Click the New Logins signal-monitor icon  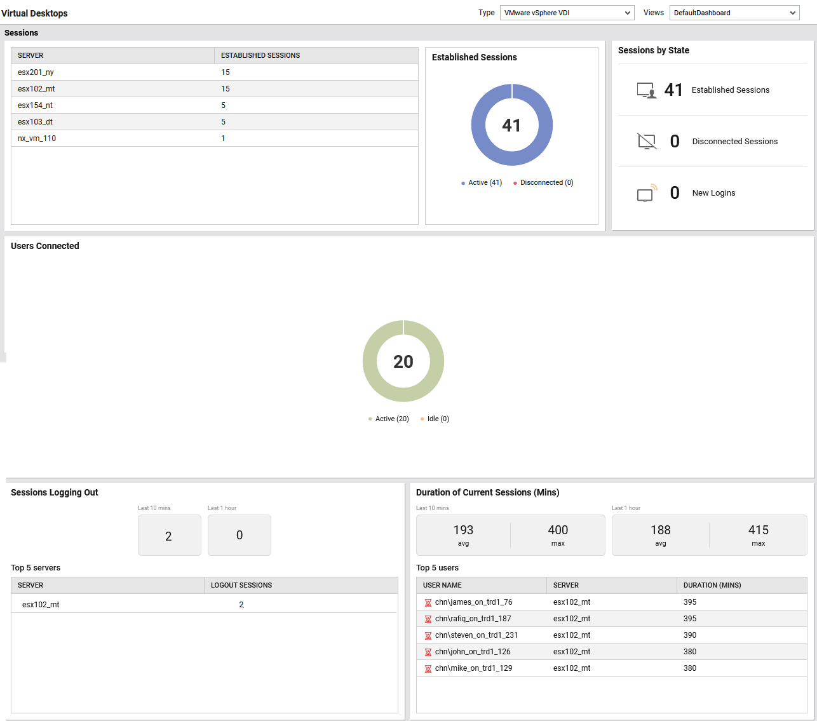[646, 192]
